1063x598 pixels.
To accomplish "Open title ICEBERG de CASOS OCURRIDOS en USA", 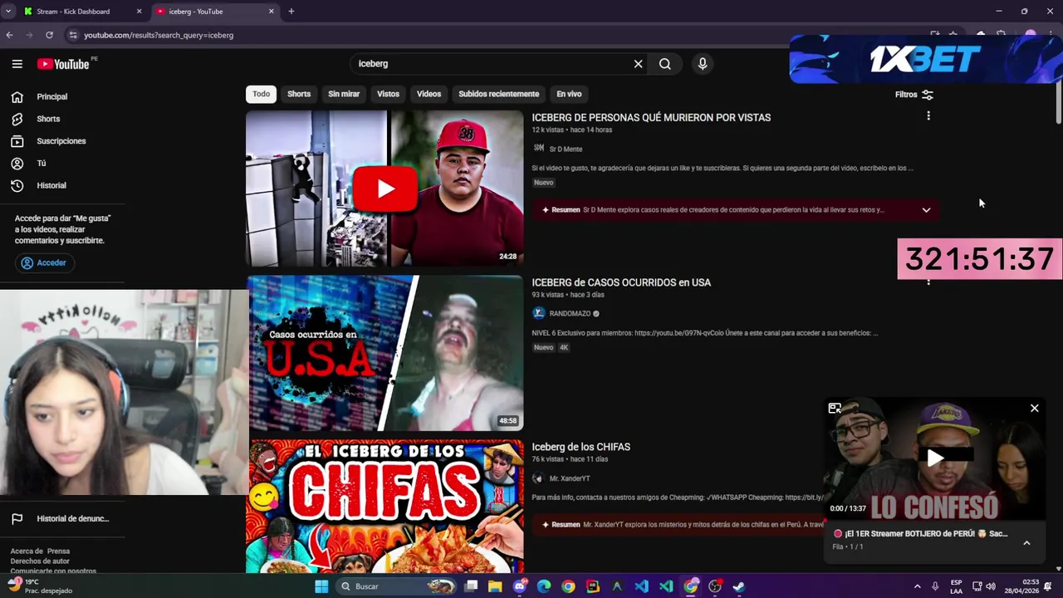I will click(x=621, y=282).
